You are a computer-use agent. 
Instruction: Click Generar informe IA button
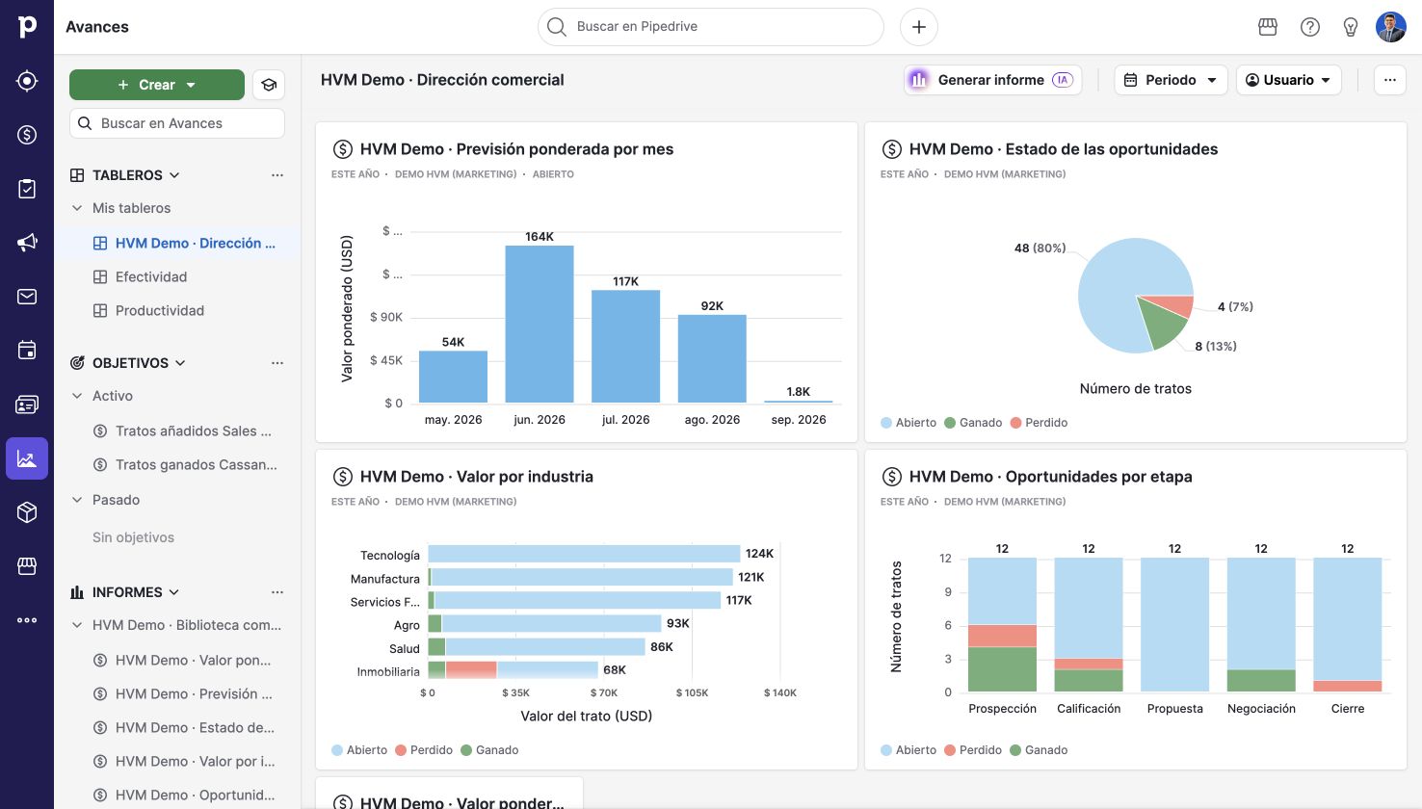click(x=993, y=80)
